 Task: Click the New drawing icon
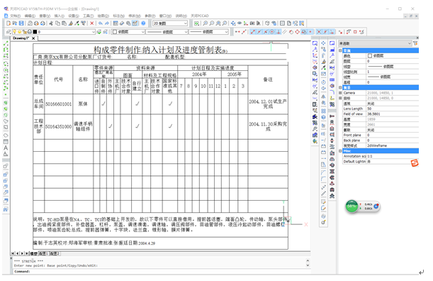[9, 23]
